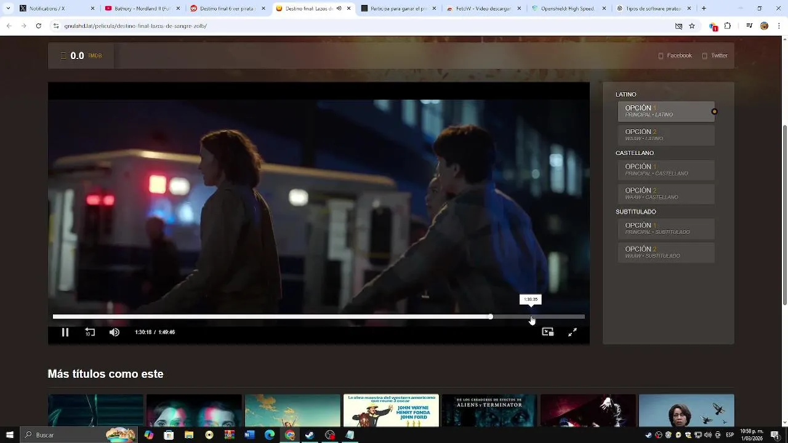Open the John Wayne Henry Fonda movie thumbnail

coord(391,410)
